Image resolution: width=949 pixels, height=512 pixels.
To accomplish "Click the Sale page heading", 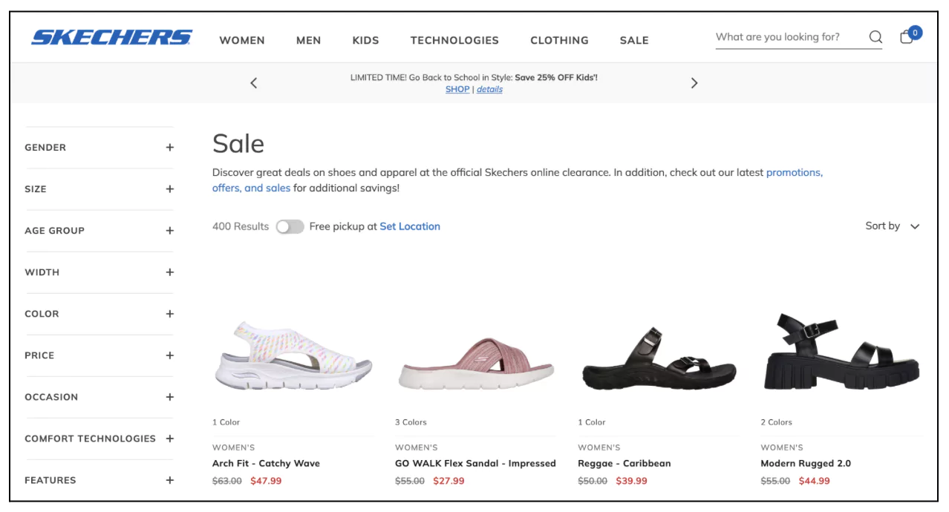I will pos(238,143).
